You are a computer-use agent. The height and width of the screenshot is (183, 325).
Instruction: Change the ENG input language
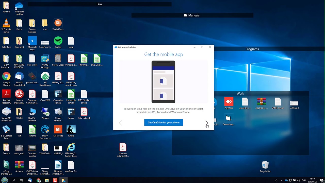coord(303,180)
